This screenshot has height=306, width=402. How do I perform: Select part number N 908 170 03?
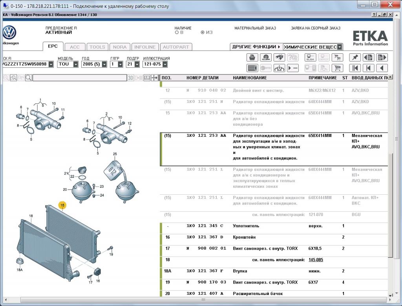point(206,282)
